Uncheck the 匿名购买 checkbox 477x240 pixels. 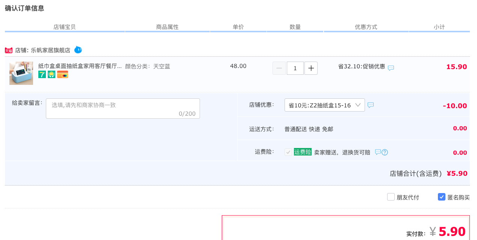(x=442, y=197)
